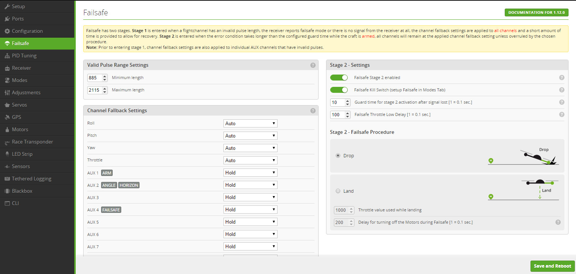The width and height of the screenshot is (576, 274).
Task: Open the PID Tuning tab
Action: (37, 56)
